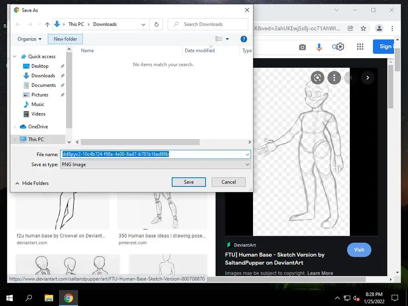Go to the next image with right arrow
Image resolution: width=408 pixels, height=306 pixels.
tap(368, 78)
